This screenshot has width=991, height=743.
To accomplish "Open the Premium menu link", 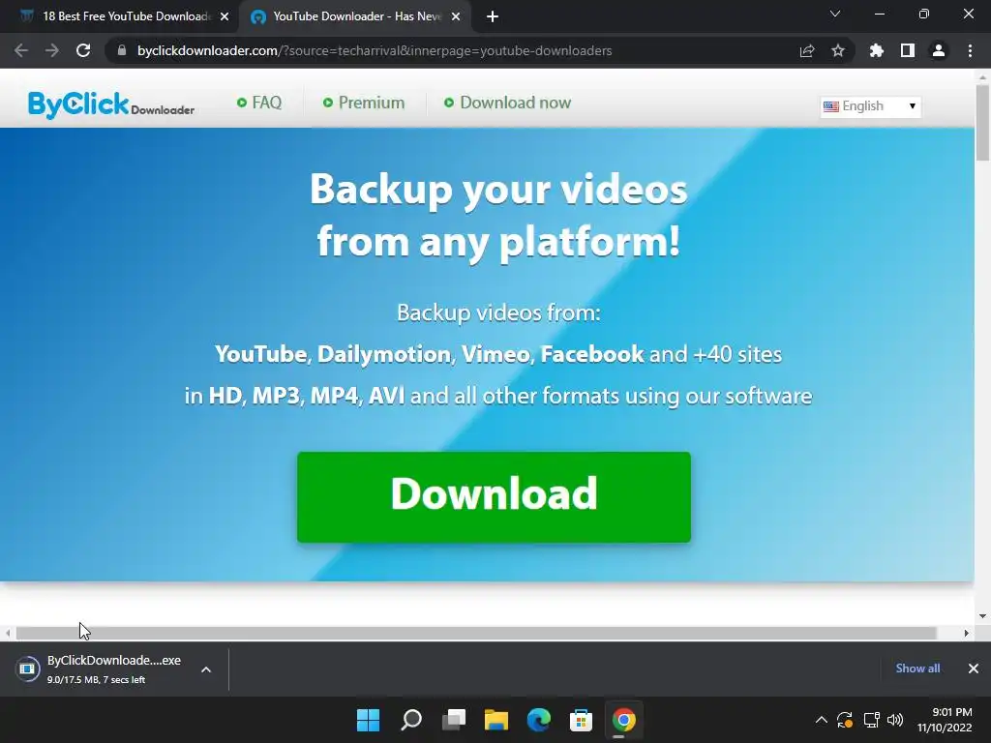I will point(364,103).
